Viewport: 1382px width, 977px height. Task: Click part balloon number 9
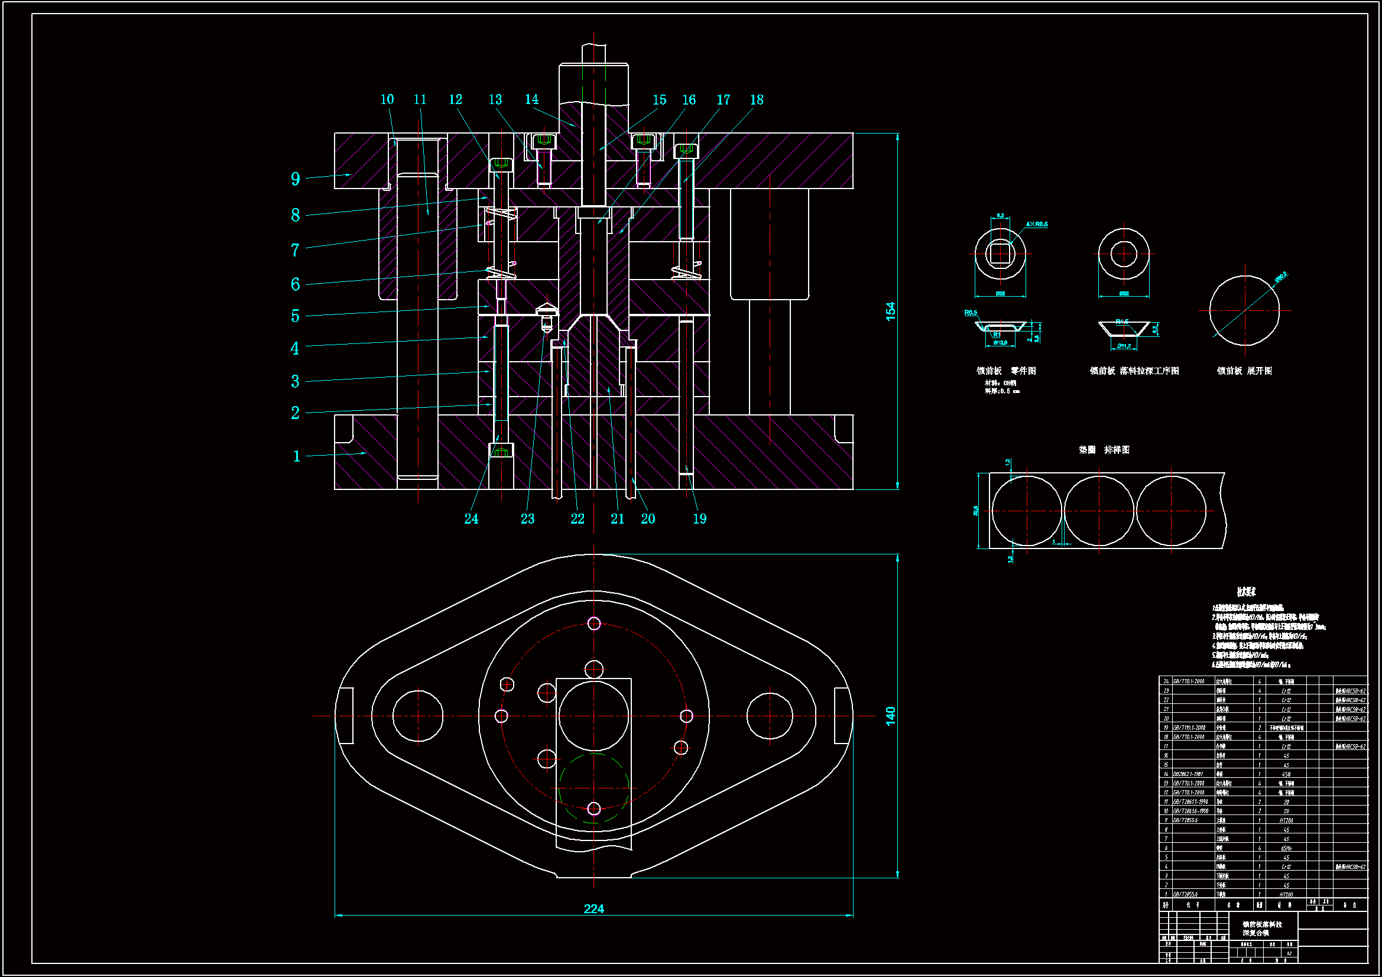tap(295, 178)
